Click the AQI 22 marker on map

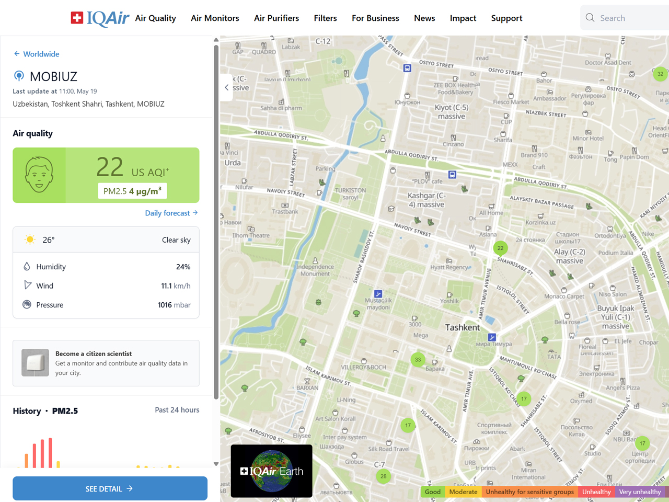500,248
